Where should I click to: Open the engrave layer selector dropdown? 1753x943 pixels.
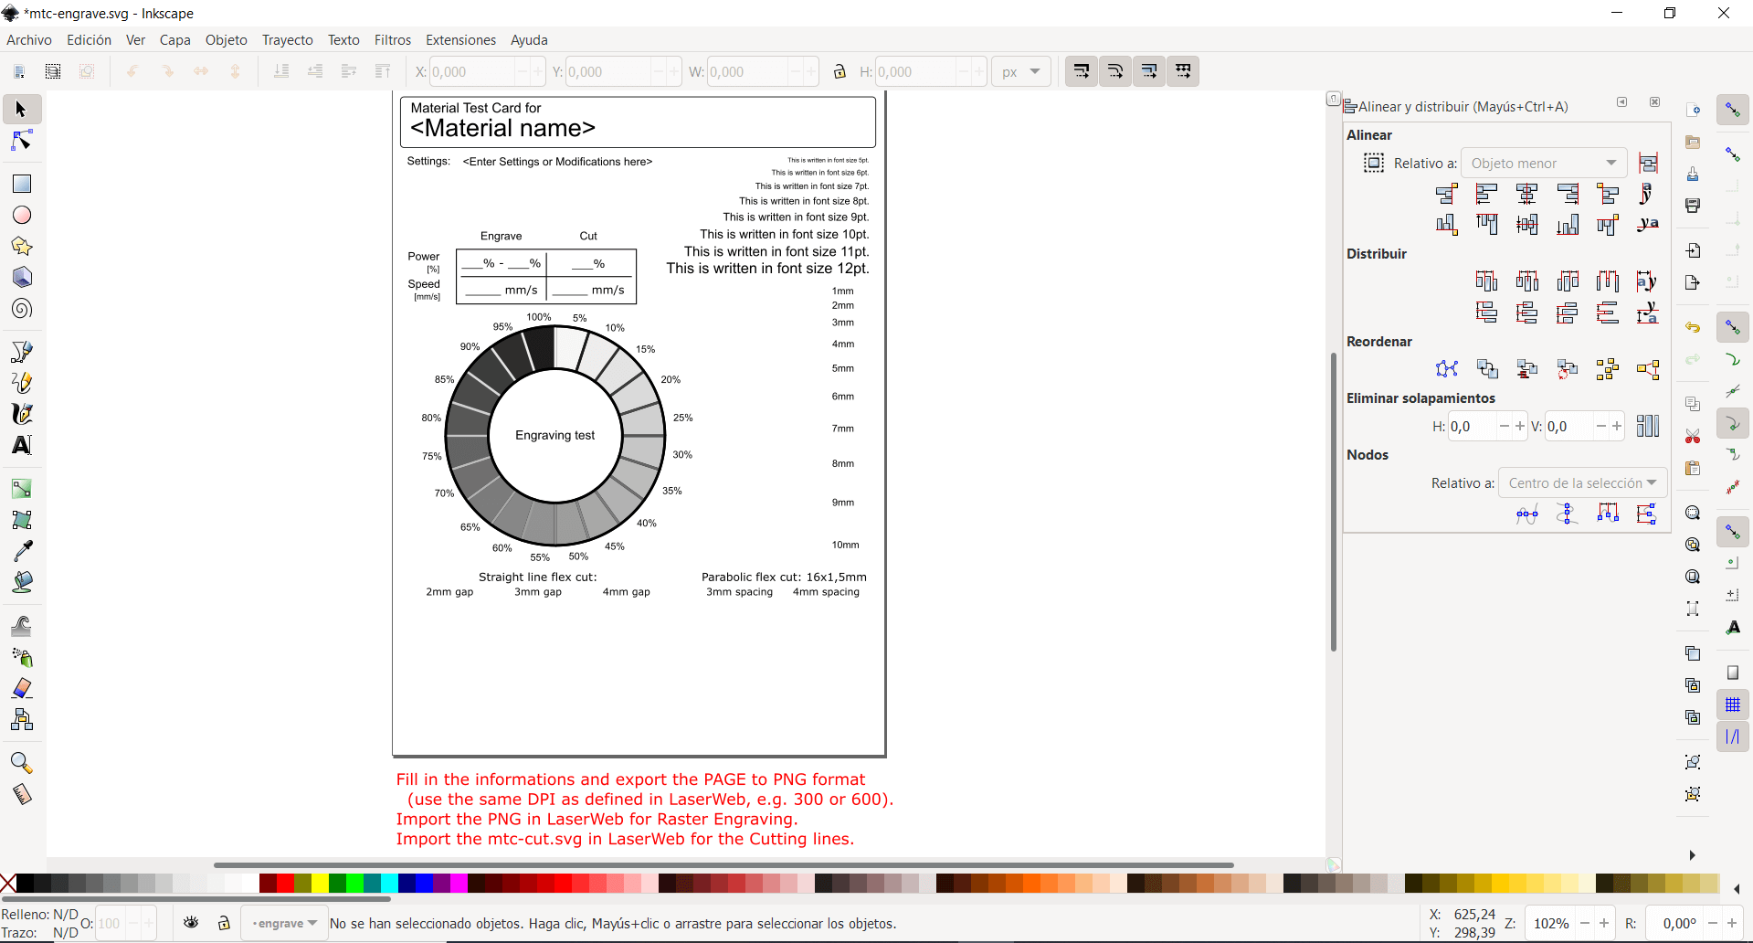coord(284,923)
